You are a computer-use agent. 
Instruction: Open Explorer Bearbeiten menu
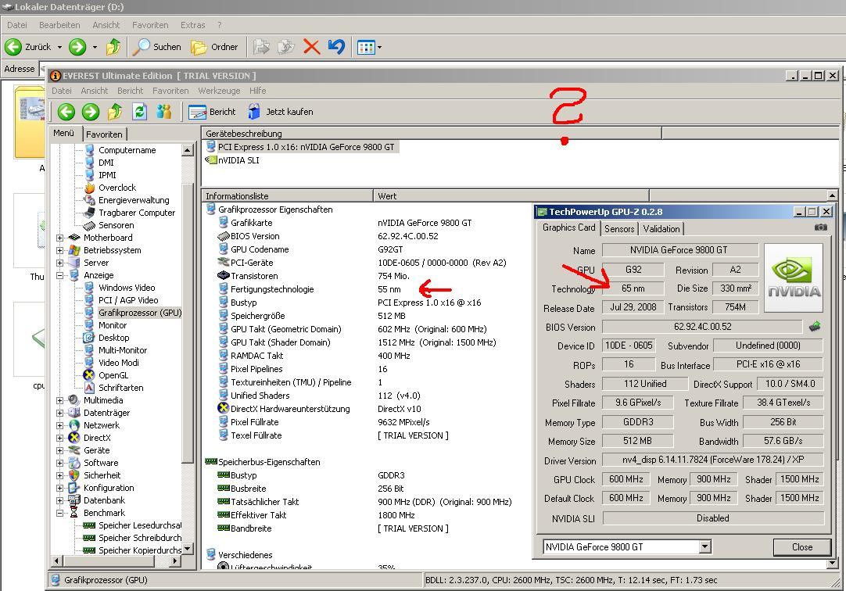click(x=59, y=25)
